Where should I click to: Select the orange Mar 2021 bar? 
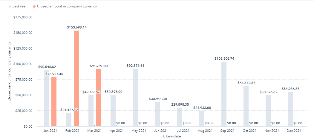click(98, 98)
